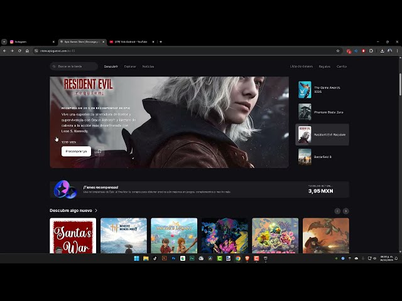402x301 pixels.
Task: Open a new browser tab
Action: point(161,42)
